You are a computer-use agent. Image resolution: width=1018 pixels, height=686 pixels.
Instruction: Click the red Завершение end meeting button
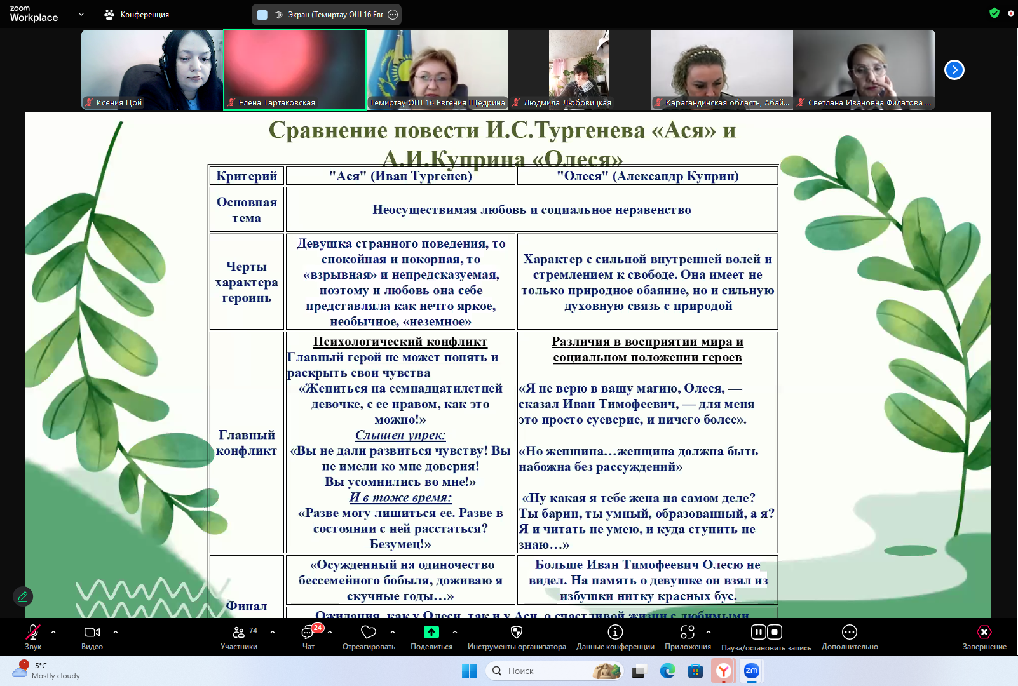coord(984,633)
